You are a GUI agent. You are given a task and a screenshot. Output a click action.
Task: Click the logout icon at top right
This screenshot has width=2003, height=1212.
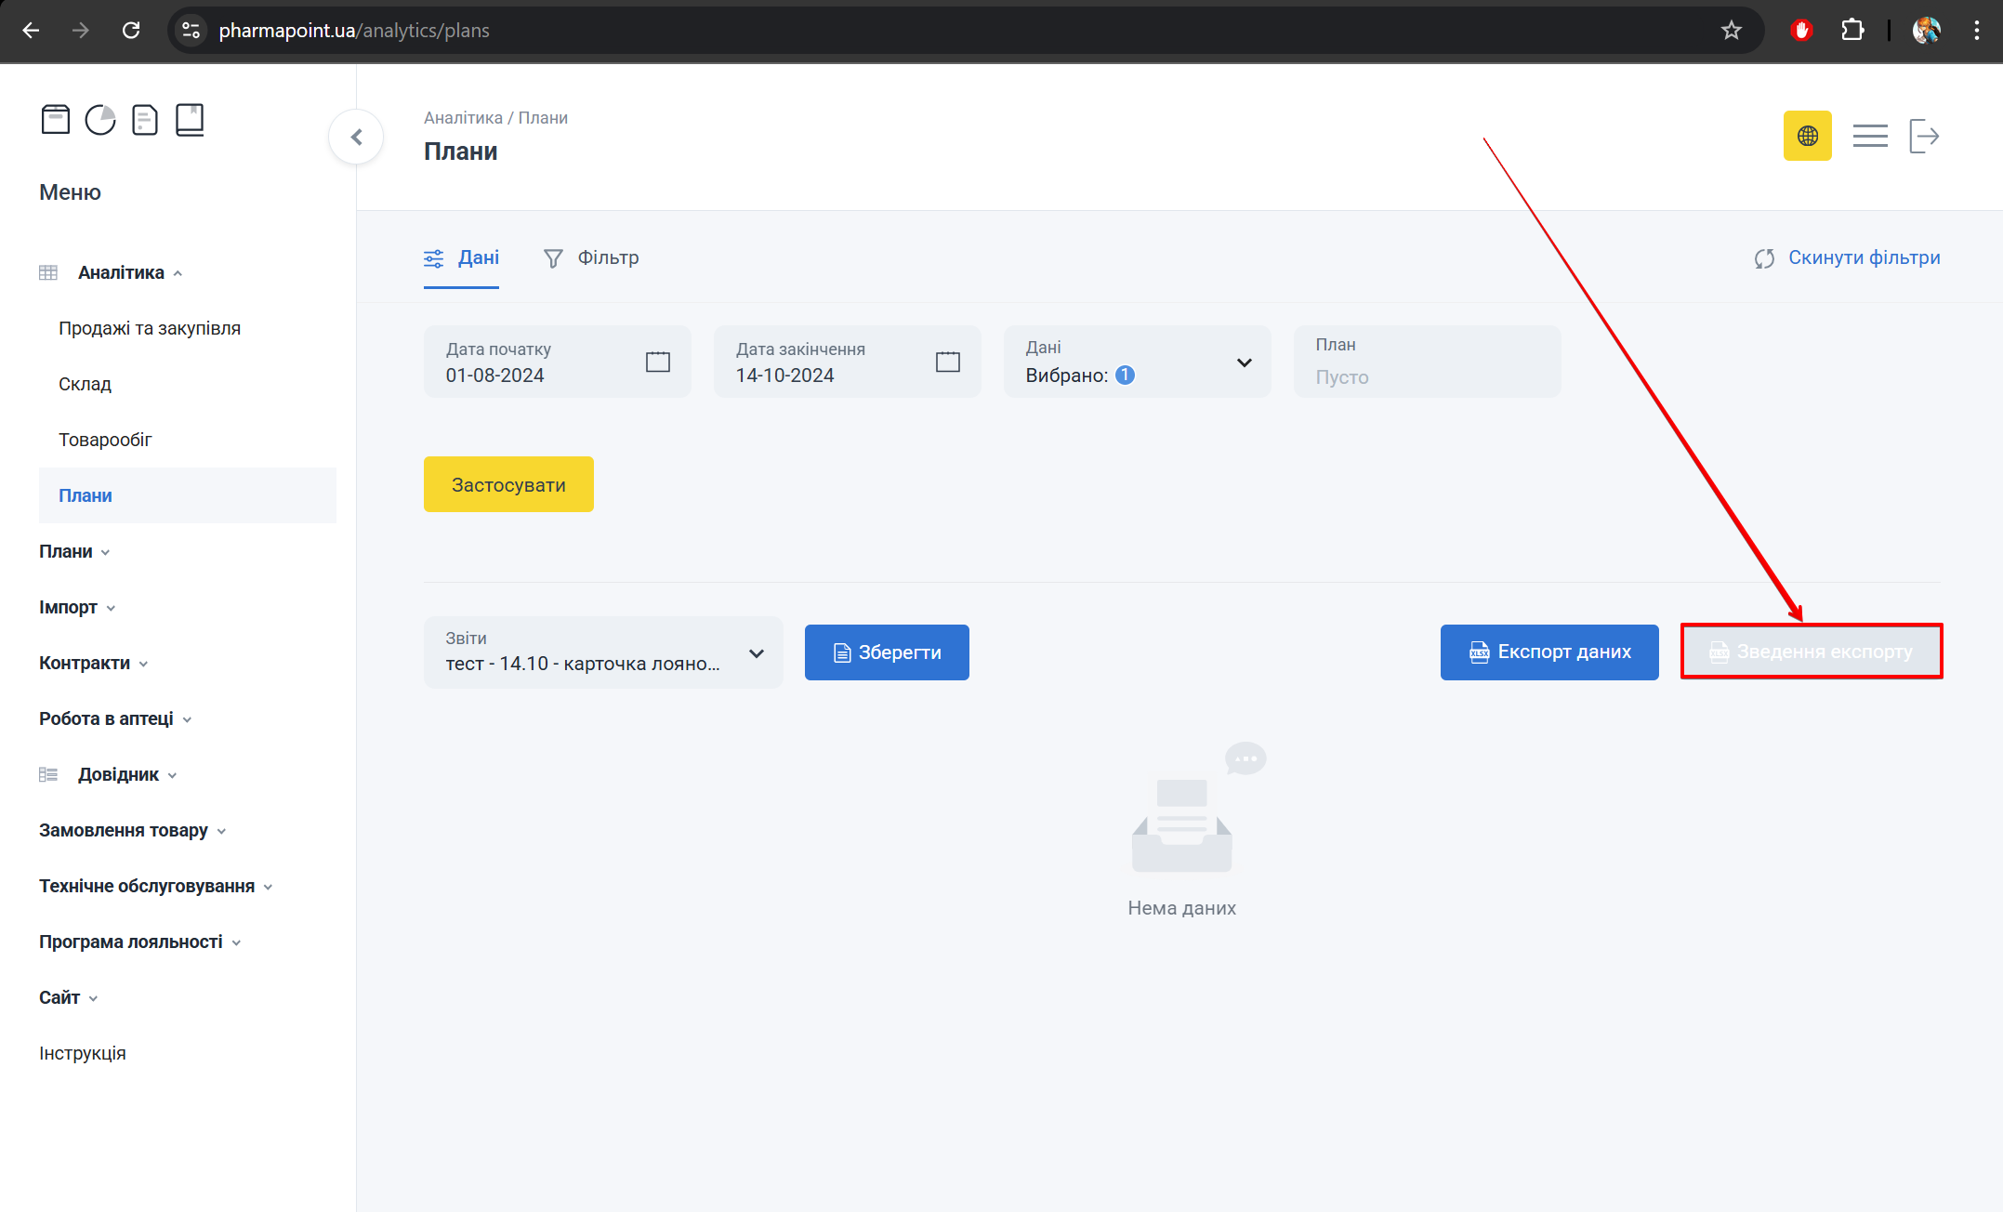click(1924, 136)
